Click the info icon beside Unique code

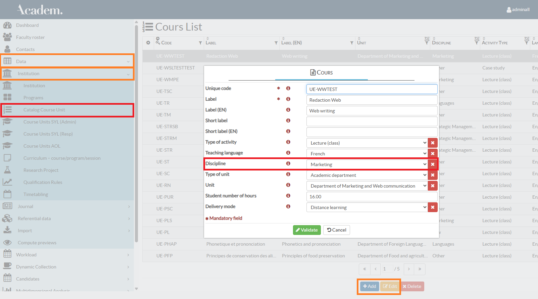288,88
